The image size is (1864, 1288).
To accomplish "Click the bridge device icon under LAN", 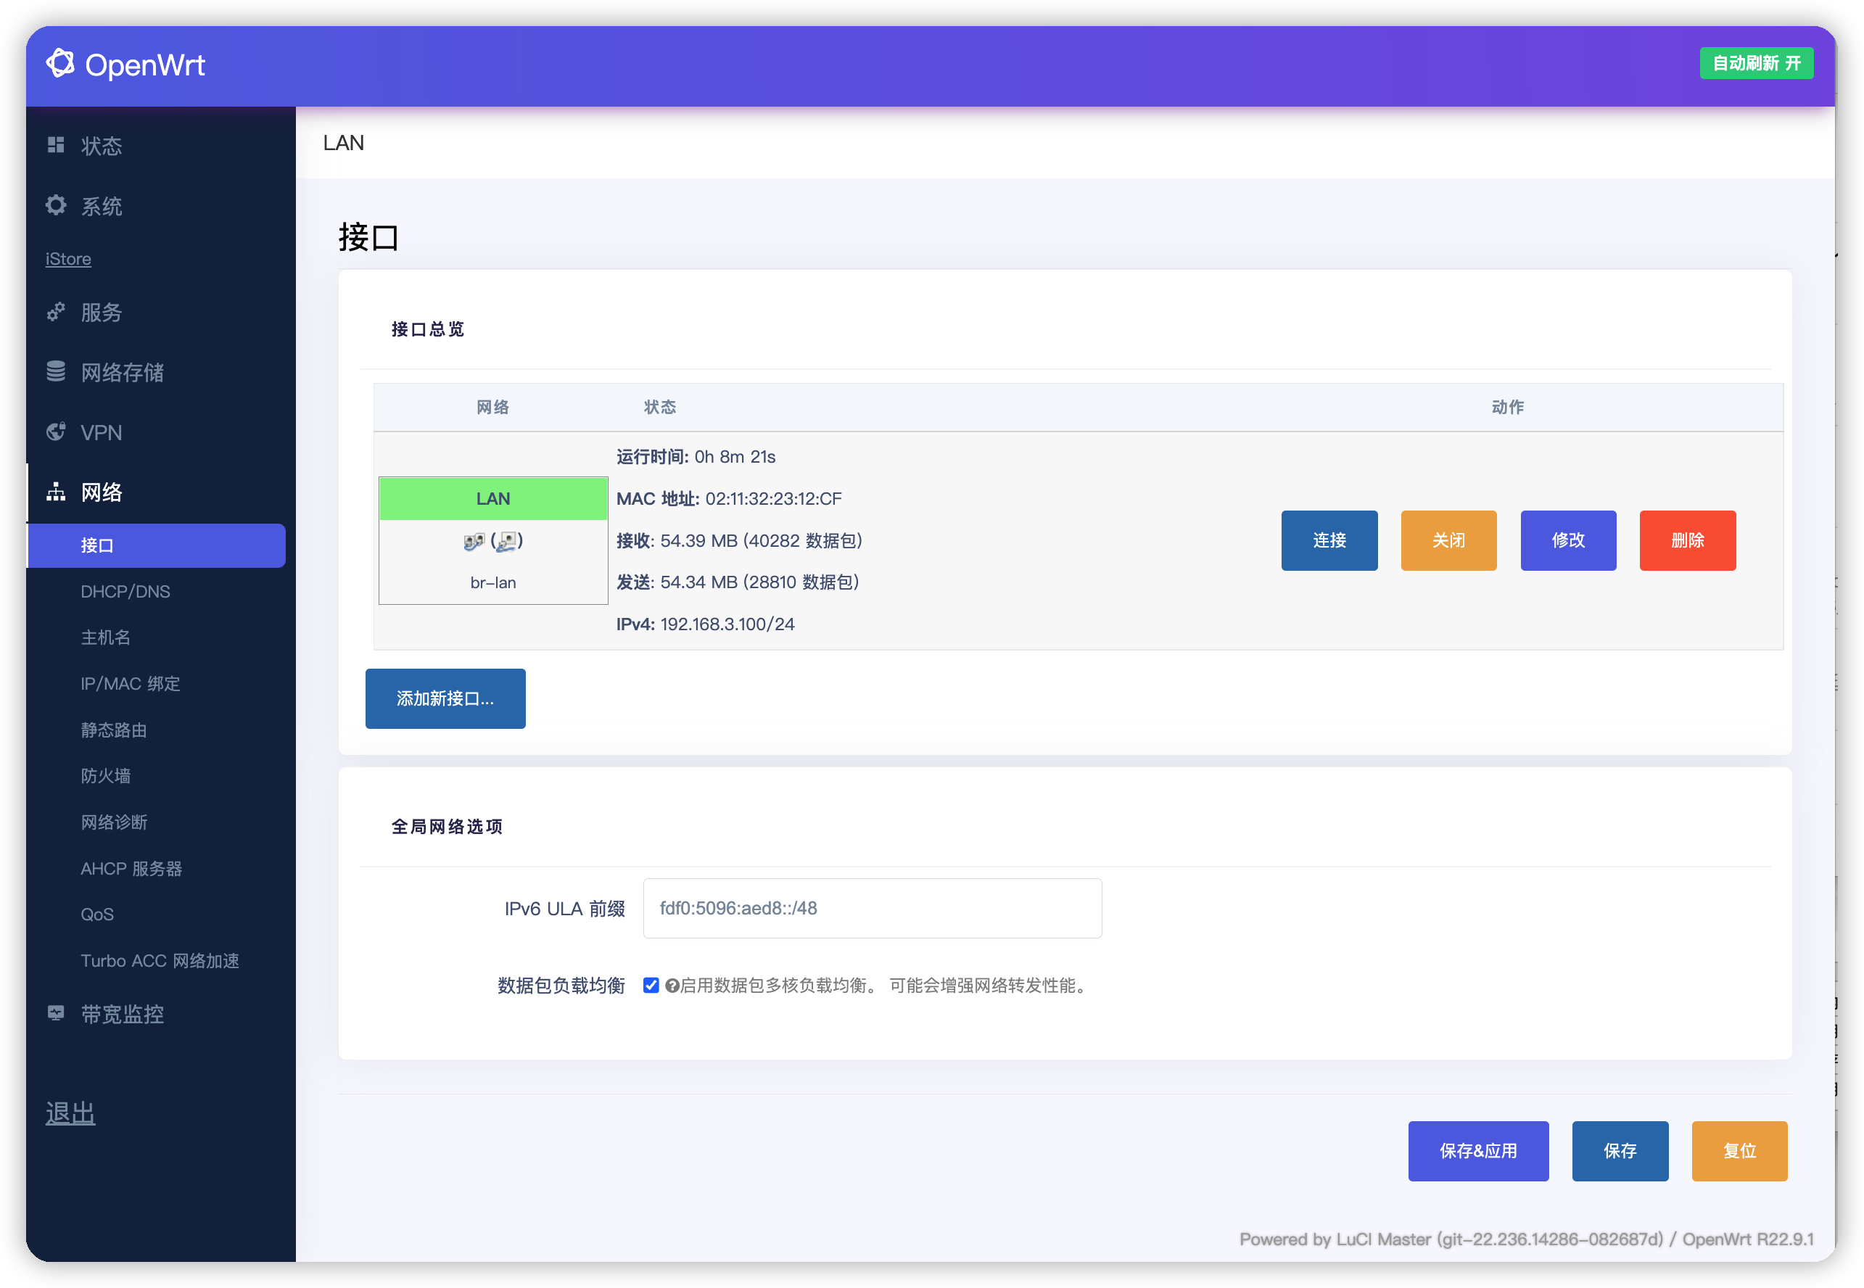I will [x=474, y=542].
